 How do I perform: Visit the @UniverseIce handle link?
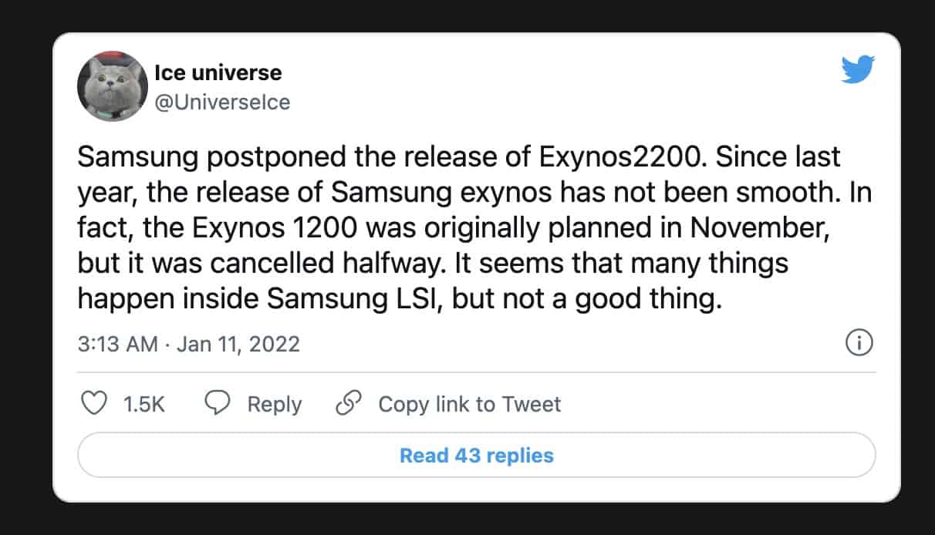[x=222, y=102]
